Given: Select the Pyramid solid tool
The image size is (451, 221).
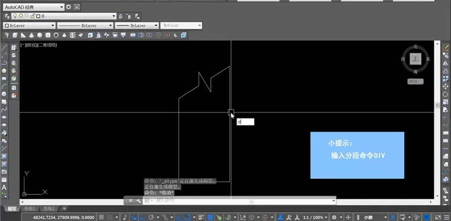Looking at the screenshot, I should tap(65, 35).
